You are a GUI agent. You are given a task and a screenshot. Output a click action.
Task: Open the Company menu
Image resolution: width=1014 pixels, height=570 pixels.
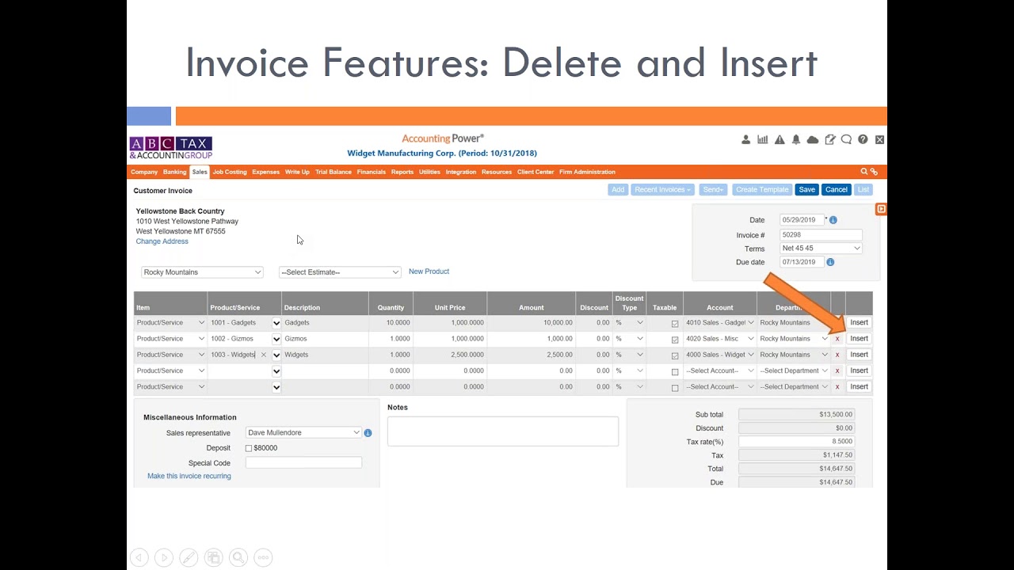point(144,172)
